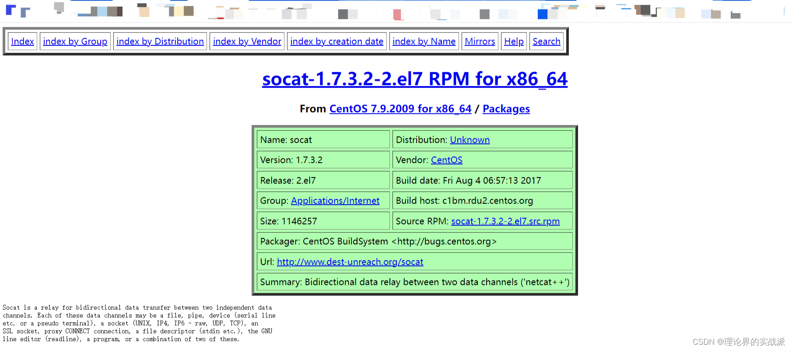
Task: Open the http://www.dest-unreach.org/socat URL
Action: pos(350,262)
